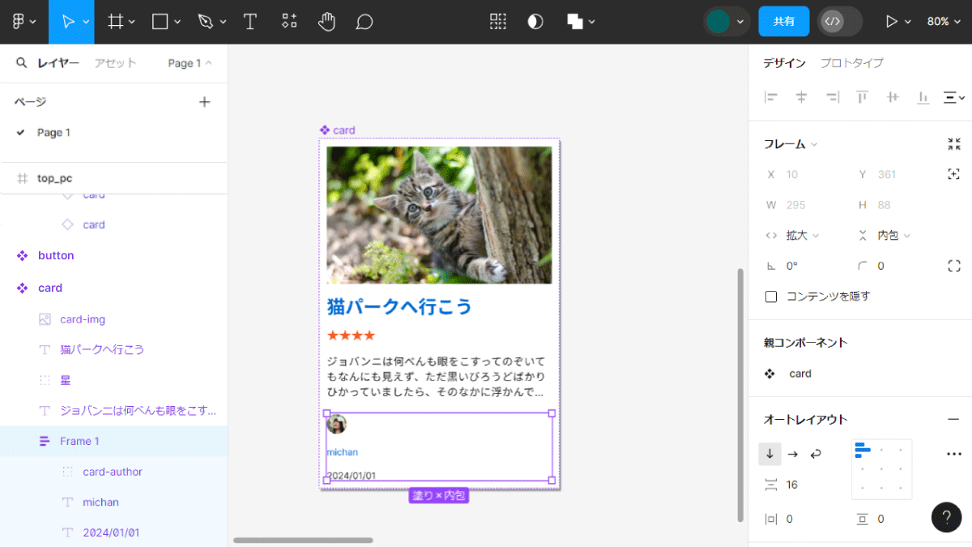Open the 80% zoom dropdown
Image resolution: width=972 pixels, height=547 pixels.
pos(944,22)
